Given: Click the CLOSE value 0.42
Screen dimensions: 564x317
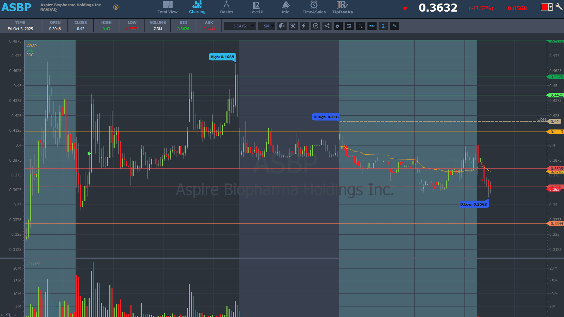Looking at the screenshot, I should pos(81,29).
